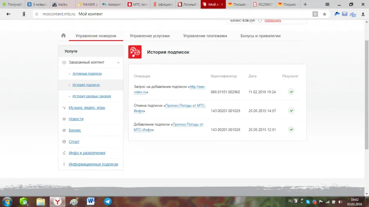369x207 pixels.
Task: Switch to the PAYEER browser tab
Action: coord(88,4)
